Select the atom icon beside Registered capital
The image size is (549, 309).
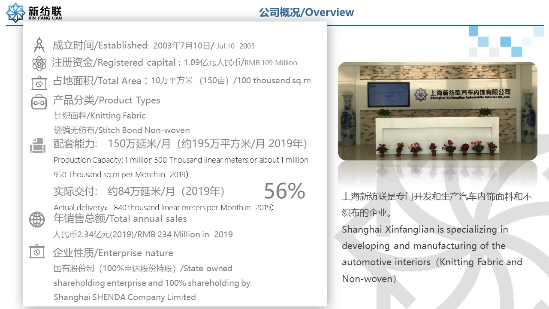click(x=39, y=64)
